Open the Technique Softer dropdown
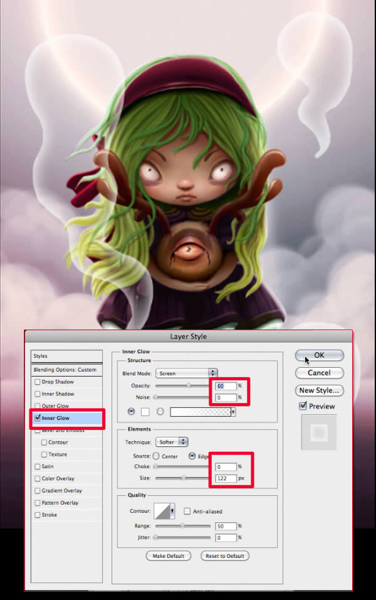This screenshot has width=376, height=600. coord(172,442)
